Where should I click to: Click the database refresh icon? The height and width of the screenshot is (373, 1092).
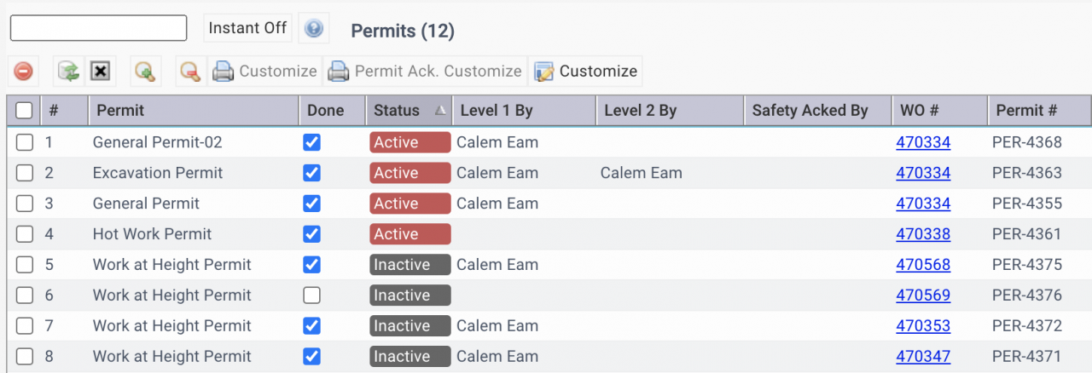67,72
